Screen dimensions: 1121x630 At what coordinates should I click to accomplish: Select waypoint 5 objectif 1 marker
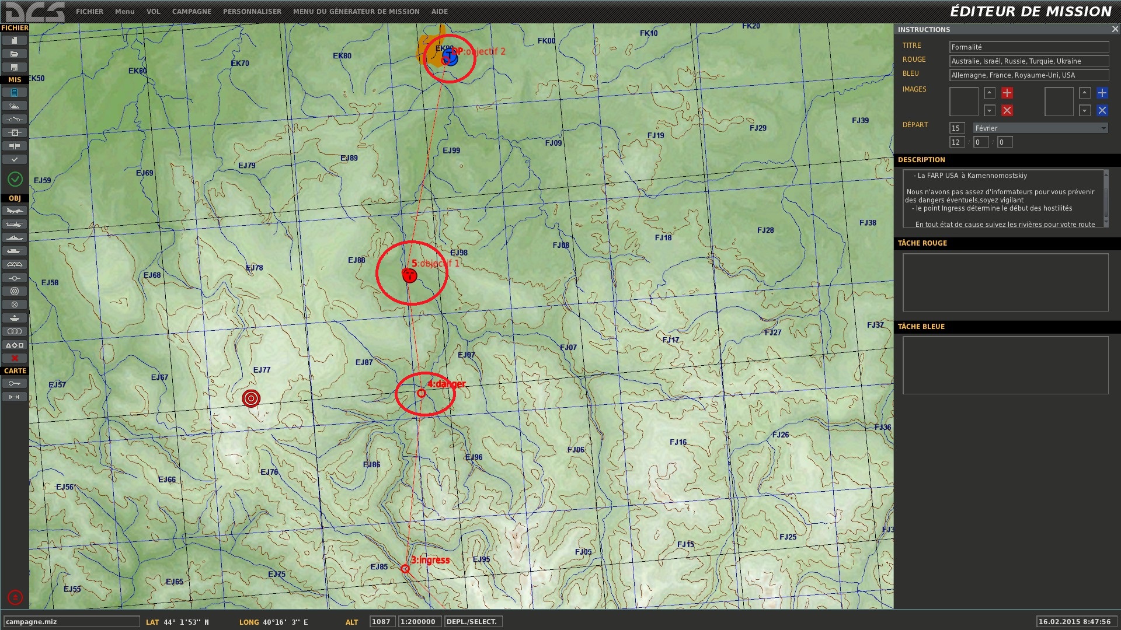[x=410, y=276]
